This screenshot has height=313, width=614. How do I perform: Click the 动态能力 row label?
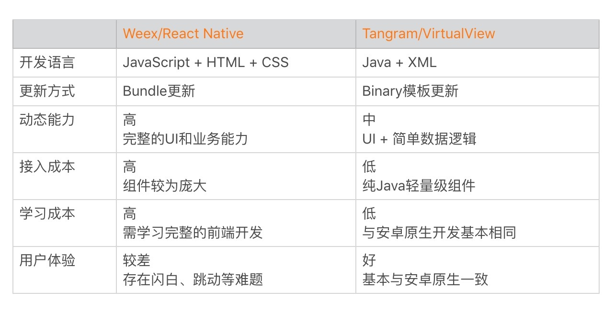(47, 119)
